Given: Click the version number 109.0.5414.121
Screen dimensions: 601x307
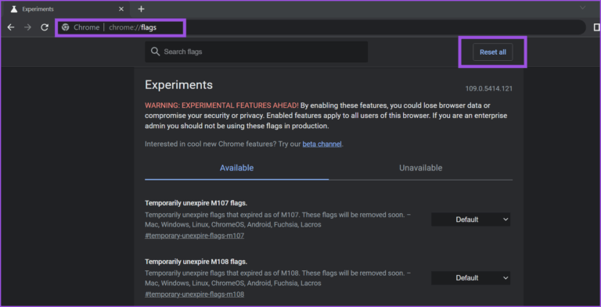Looking at the screenshot, I should click(488, 89).
